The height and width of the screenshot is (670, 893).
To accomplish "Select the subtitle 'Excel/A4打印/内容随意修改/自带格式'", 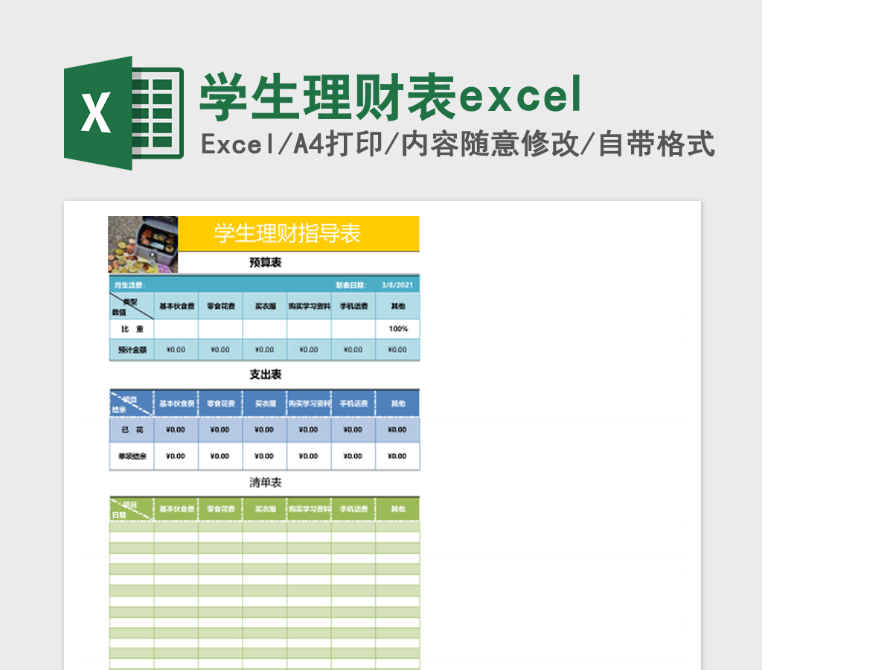I will (x=458, y=144).
